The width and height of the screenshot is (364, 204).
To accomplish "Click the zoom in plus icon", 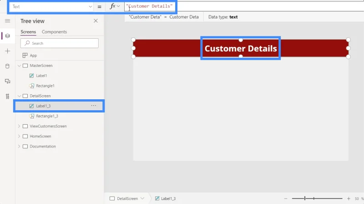I will pos(349,199).
